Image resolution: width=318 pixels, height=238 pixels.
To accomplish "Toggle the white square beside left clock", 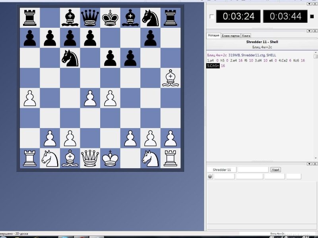I will pos(211,16).
